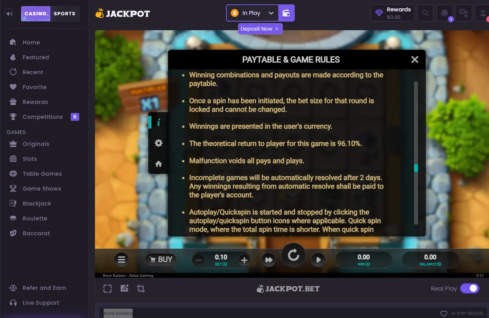Image resolution: width=489 pixels, height=318 pixels.
Task: Collapse the left sidebar arrow
Action: click(x=10, y=14)
